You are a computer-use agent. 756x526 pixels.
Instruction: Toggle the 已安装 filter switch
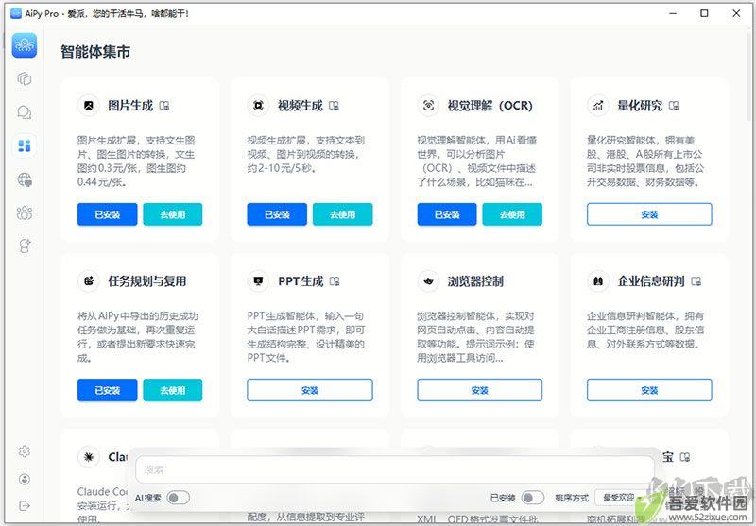(x=533, y=498)
